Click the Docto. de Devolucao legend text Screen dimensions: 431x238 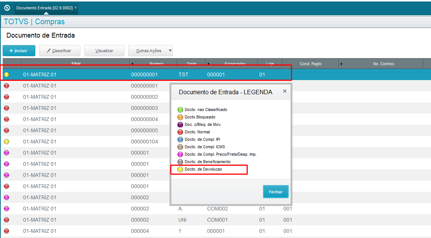[x=203, y=169]
